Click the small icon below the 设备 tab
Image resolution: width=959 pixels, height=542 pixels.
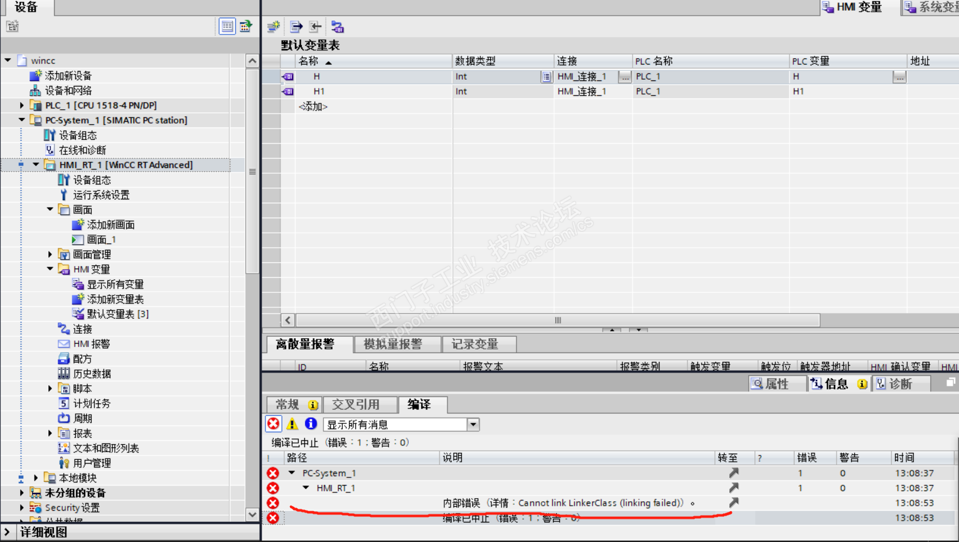click(x=13, y=26)
